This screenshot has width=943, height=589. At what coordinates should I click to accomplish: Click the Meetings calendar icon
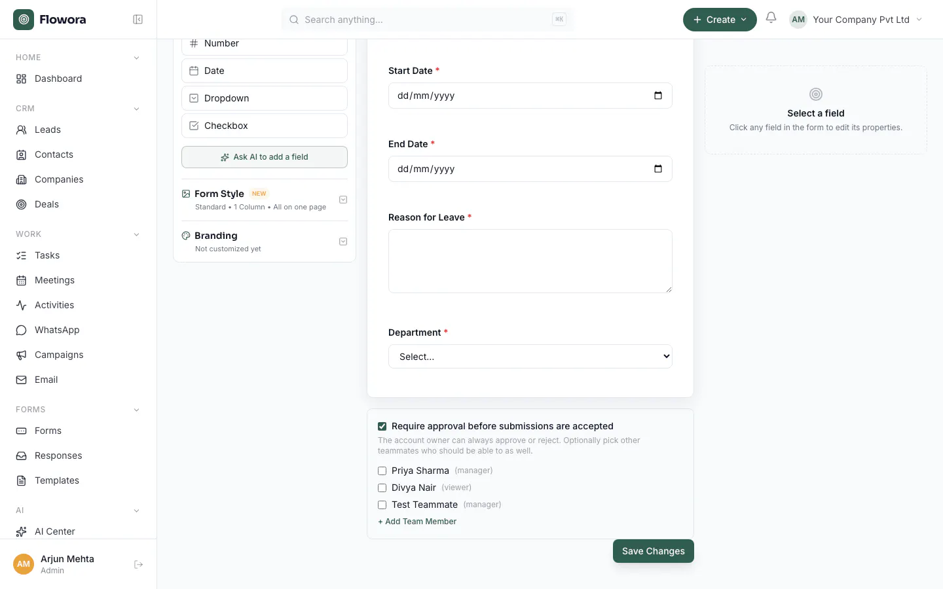click(x=22, y=280)
